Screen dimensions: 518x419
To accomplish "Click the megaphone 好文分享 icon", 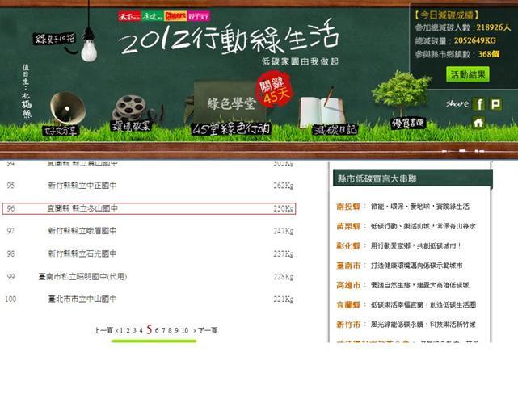I will 63,113.
